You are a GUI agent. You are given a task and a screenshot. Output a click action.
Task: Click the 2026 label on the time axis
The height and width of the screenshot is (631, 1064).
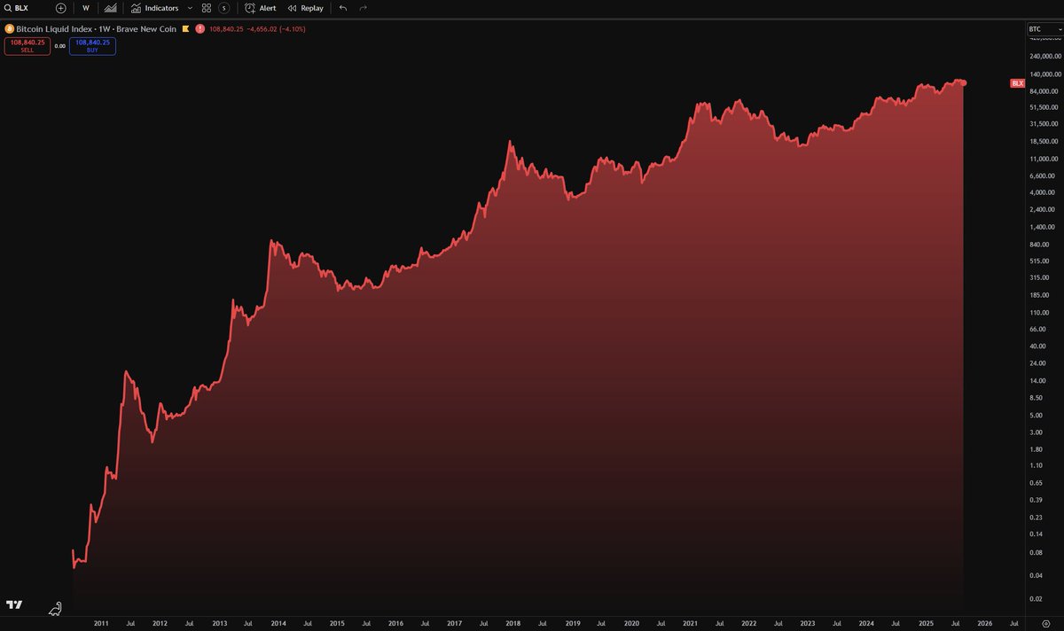984,624
